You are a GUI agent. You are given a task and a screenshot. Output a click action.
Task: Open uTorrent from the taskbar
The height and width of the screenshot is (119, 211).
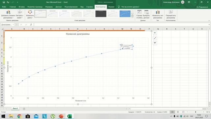(53, 116)
